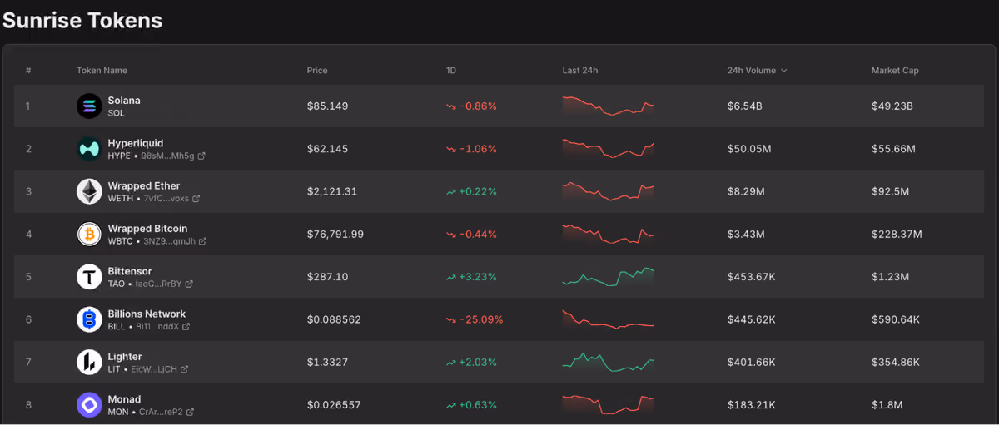999x425 pixels.
Task: Click the Lighter green 24h sparkline chart
Action: tap(608, 362)
